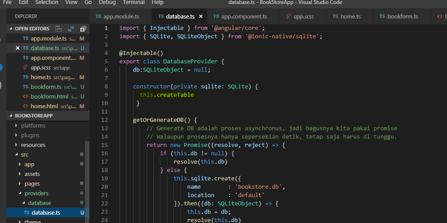Image resolution: width=447 pixels, height=223 pixels.
Task: Open home.html from the Open Editors list
Action: point(44,106)
